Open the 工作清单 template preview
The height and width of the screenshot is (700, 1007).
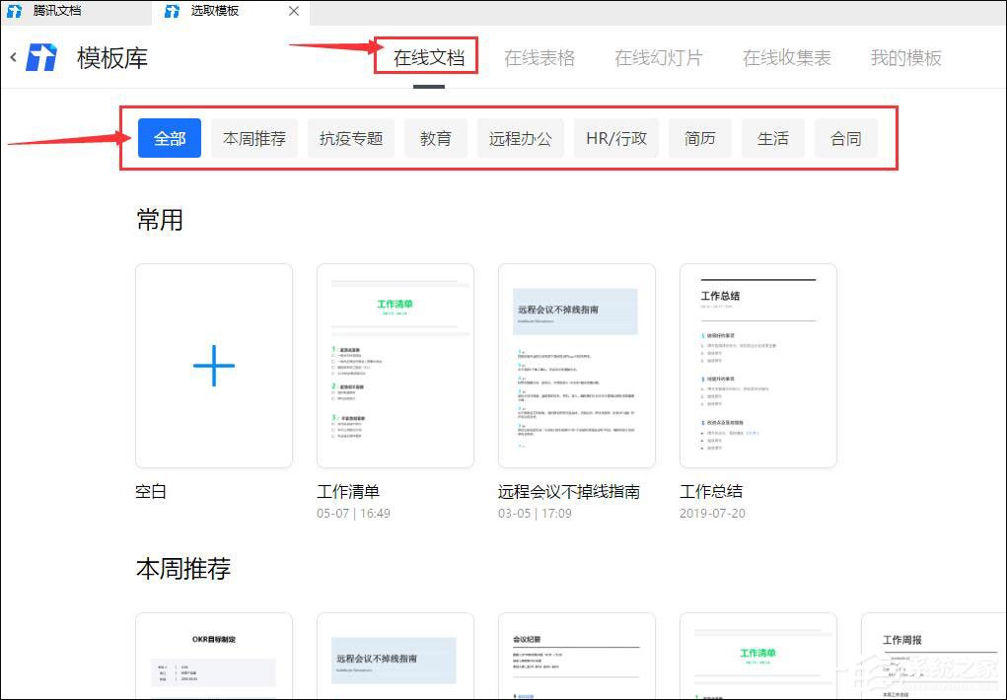[395, 366]
